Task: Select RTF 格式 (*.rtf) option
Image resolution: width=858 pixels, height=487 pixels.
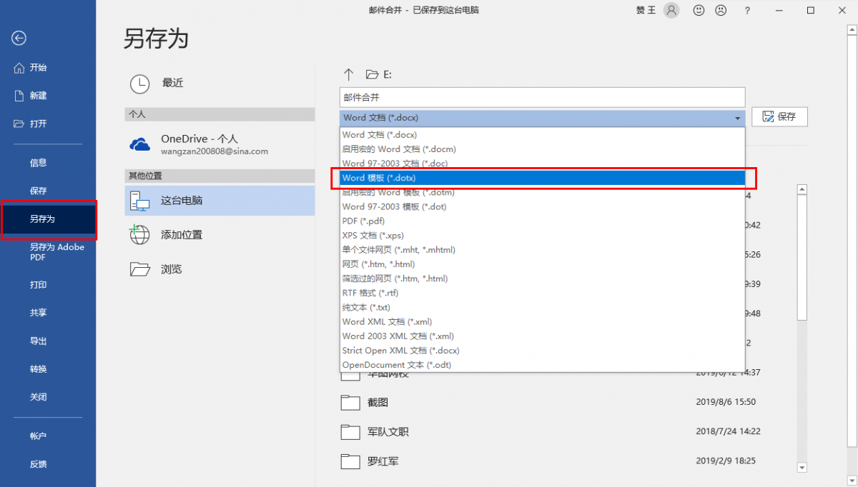Action: click(543, 293)
